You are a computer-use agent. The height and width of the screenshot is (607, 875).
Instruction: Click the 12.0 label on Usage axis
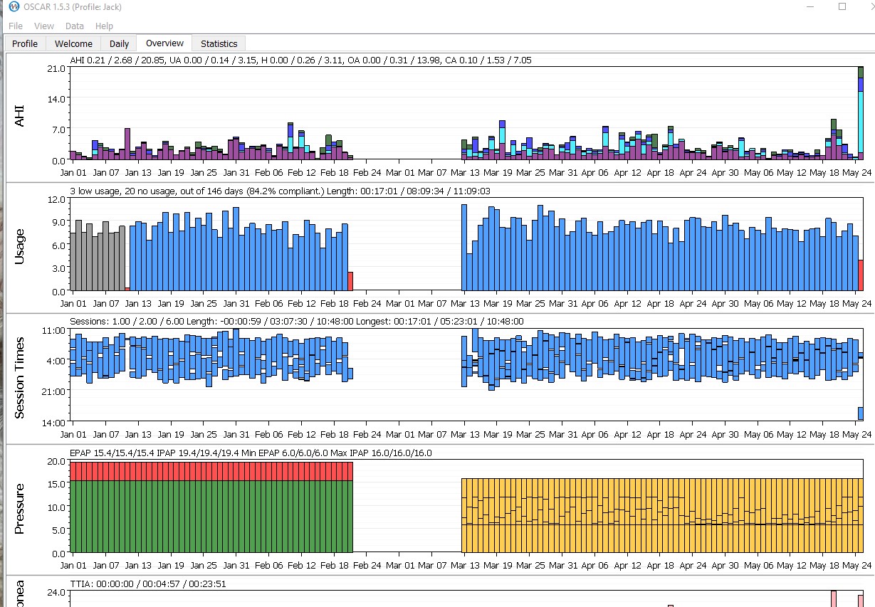56,200
